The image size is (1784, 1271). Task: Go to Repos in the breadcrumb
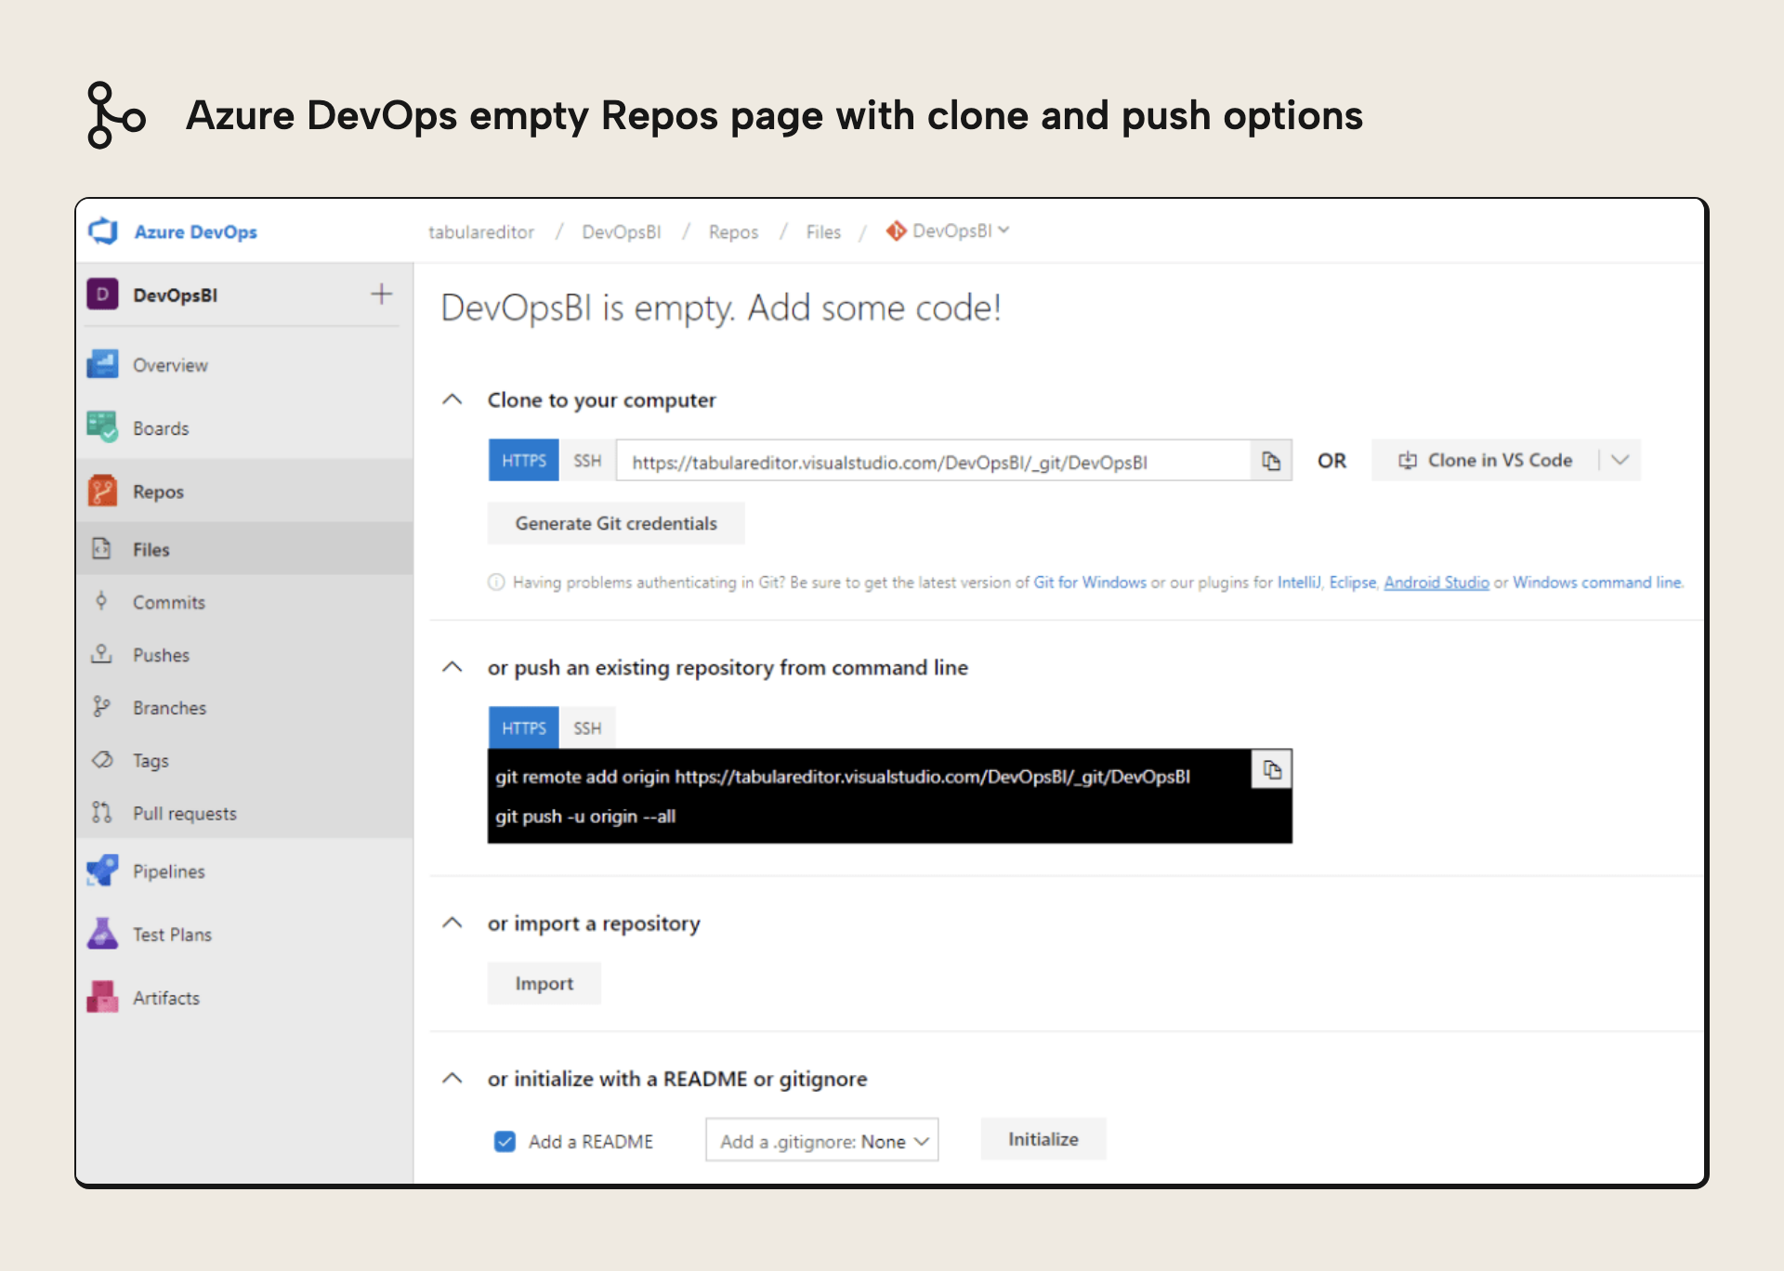733,232
